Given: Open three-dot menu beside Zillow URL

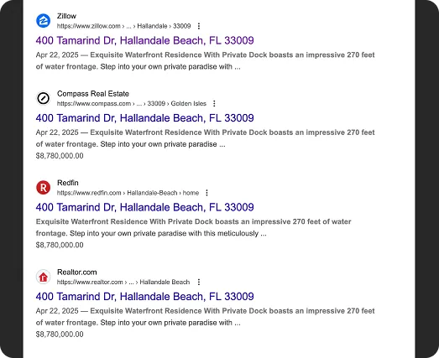Looking at the screenshot, I should coord(199,26).
